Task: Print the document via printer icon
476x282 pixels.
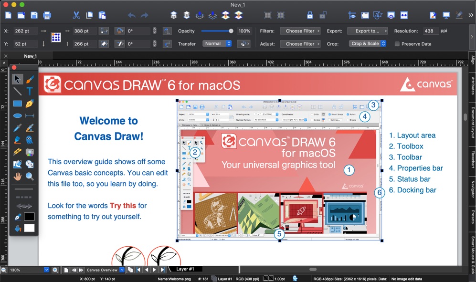Action: (x=47, y=15)
